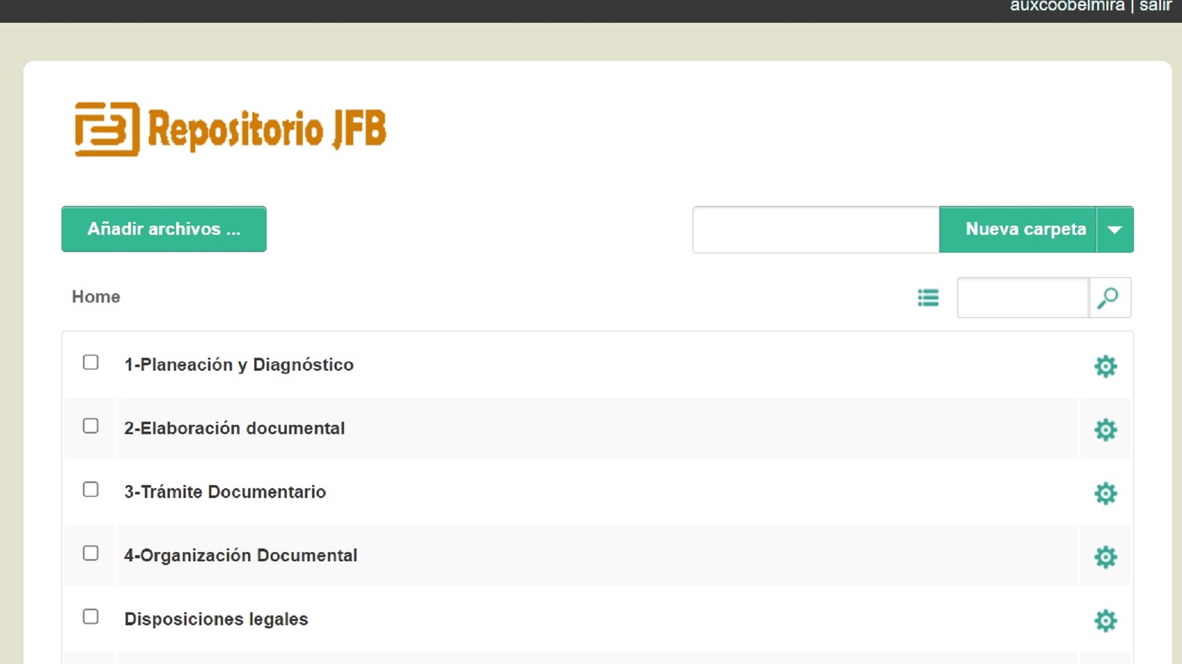Screen dimensions: 1182x664
Task: Click gear icon for Disposiciones legales
Action: pyautogui.click(x=1105, y=620)
